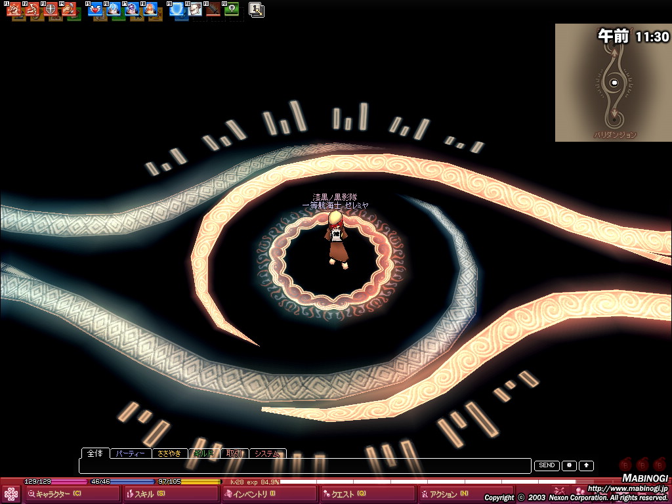This screenshot has height=504, width=672.
Task: Click the SEND button
Action: tap(547, 465)
